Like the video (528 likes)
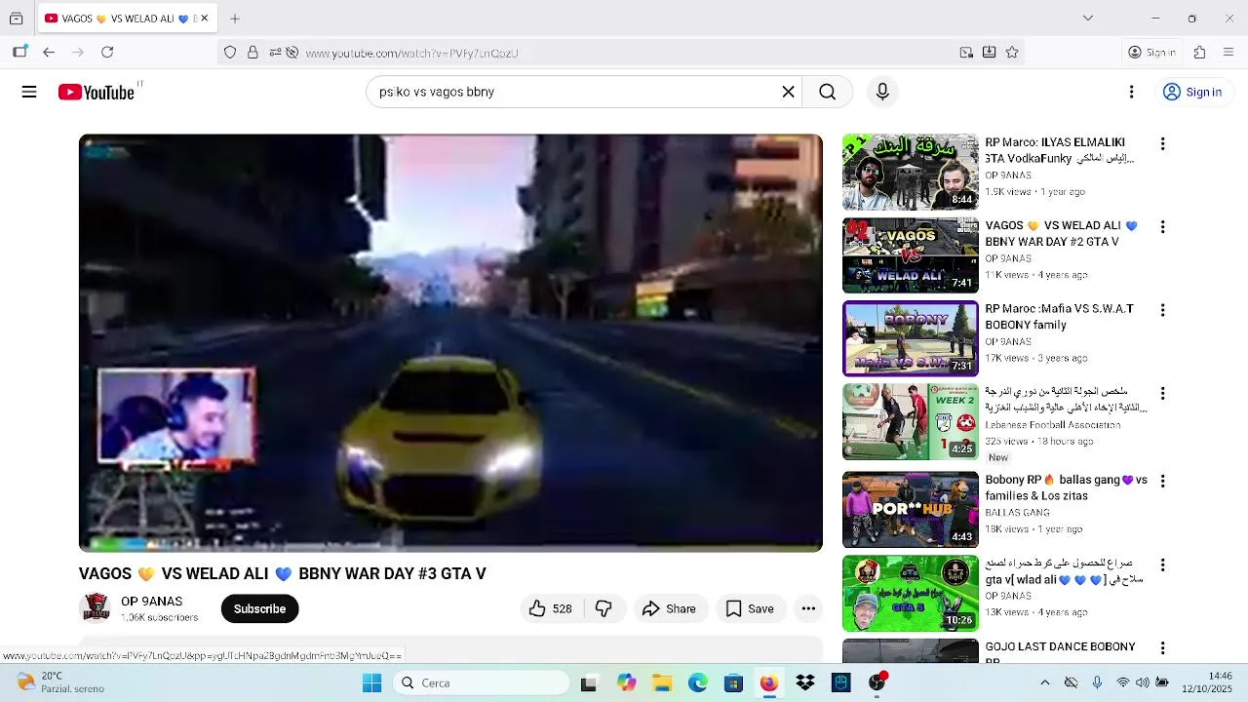1248x702 pixels. (551, 608)
